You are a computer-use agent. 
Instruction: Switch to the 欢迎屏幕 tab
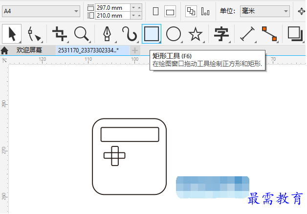pyautogui.click(x=29, y=50)
